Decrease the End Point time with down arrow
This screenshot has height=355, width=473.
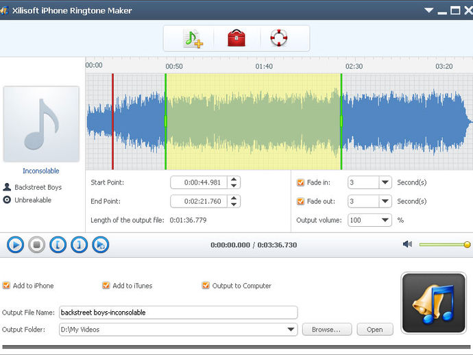tap(234, 204)
